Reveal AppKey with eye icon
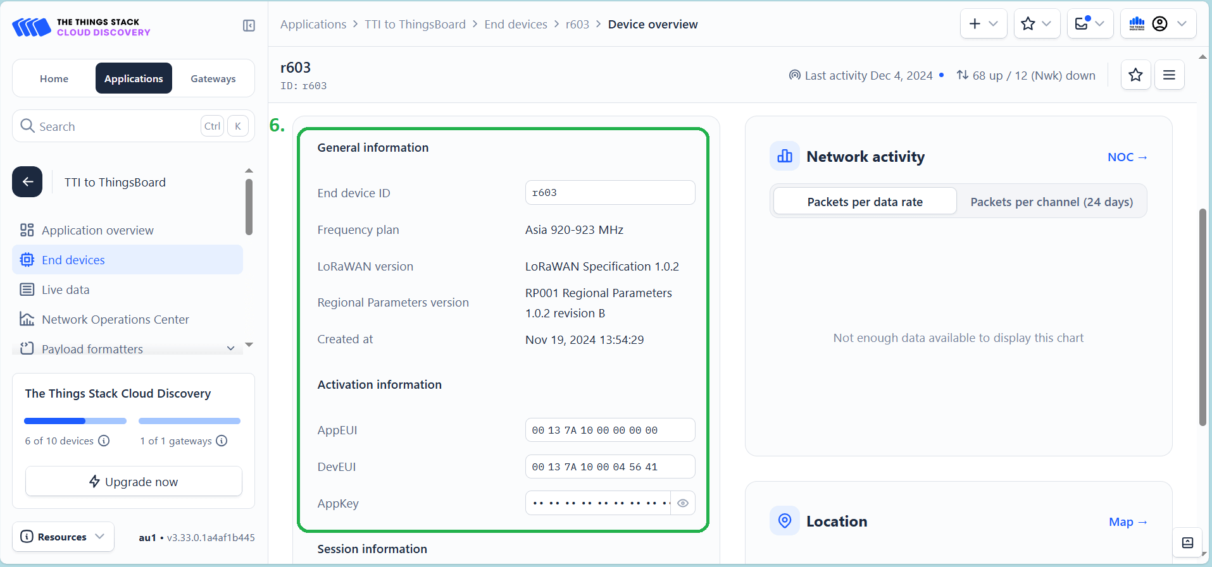This screenshot has height=567, width=1212. click(683, 503)
